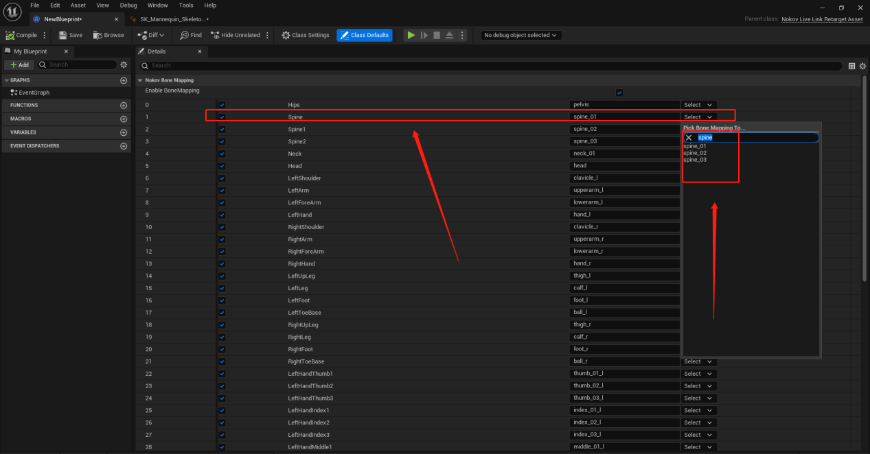870x454 pixels.
Task: Pick spine_02 from the bone list
Action: pyautogui.click(x=695, y=153)
